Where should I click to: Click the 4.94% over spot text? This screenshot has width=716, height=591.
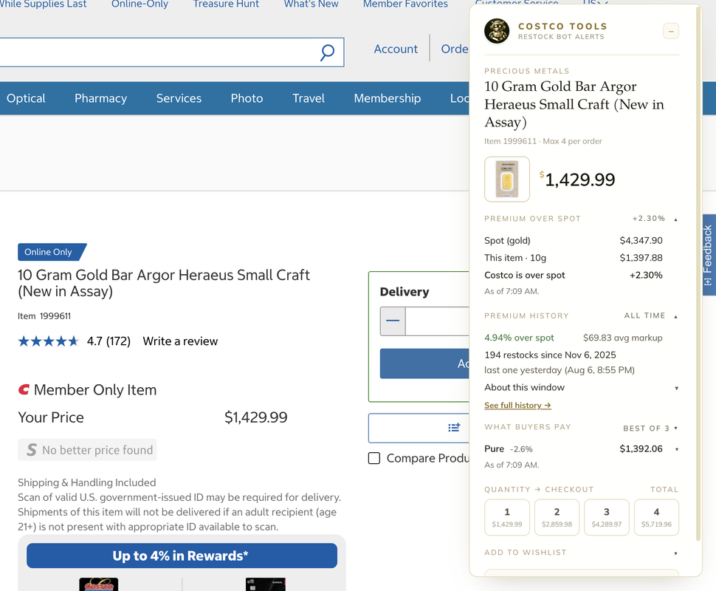coord(519,338)
